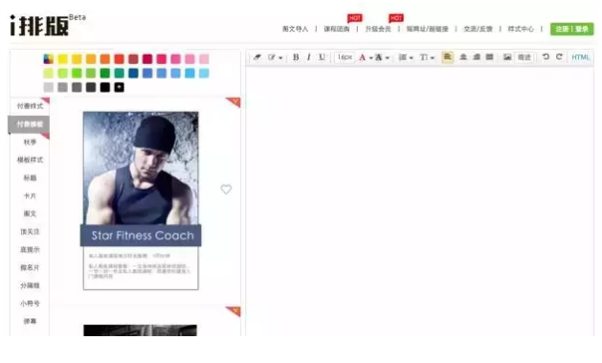Open the 小符号 sidebar tab
This screenshot has width=602, height=363.
[x=30, y=304]
